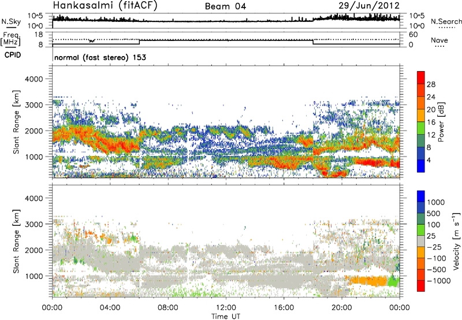Click the "N.Sky" legend label
The width and height of the screenshot is (462, 320).
11,21
